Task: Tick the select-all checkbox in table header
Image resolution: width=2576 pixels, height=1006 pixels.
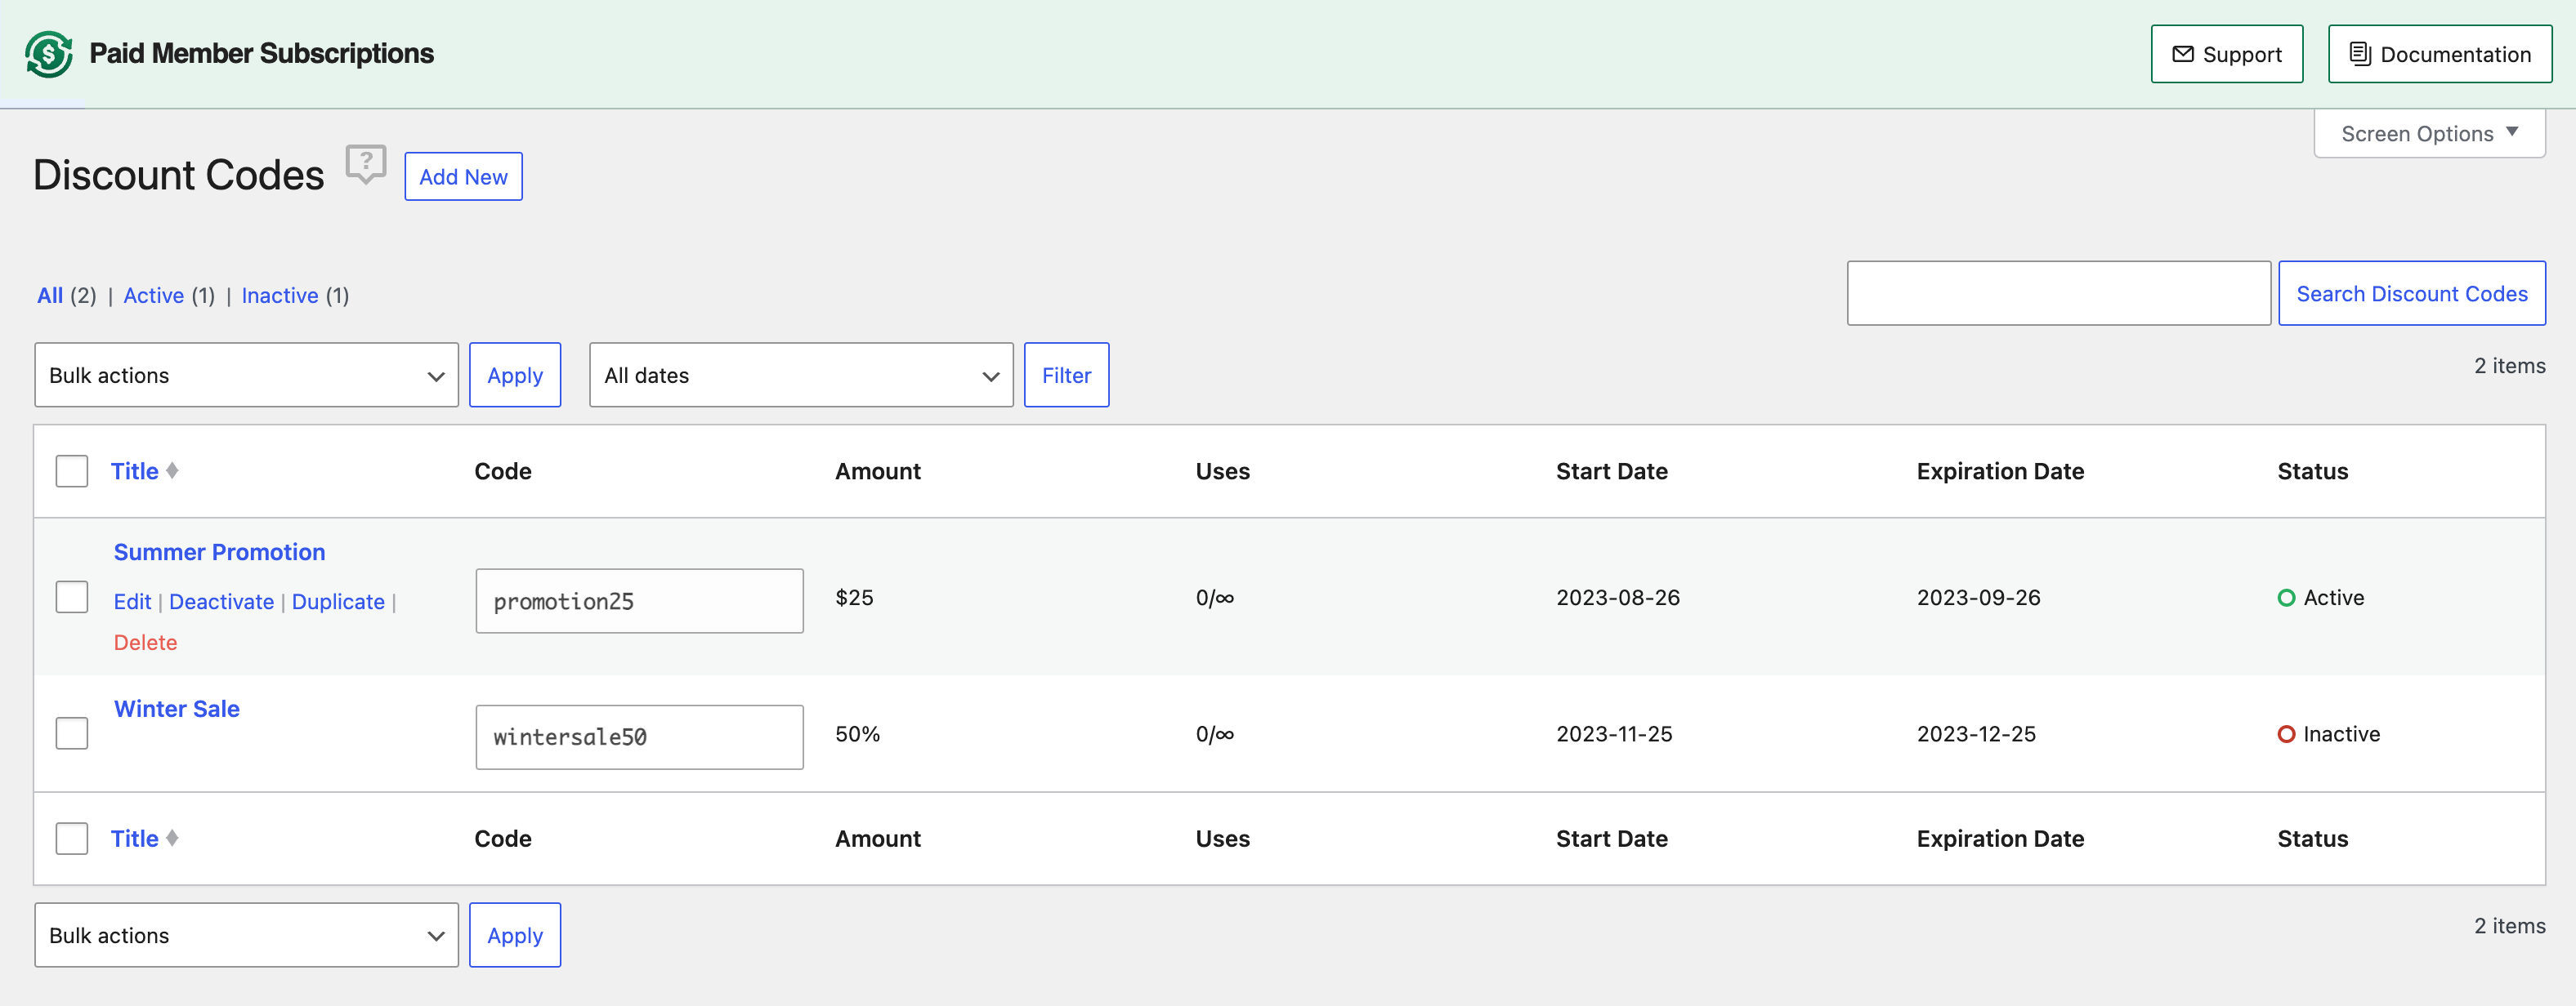Action: pyautogui.click(x=72, y=470)
